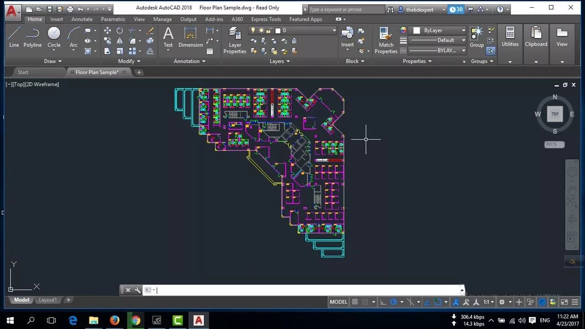
Task: Toggle ortho mode in status bar
Action: (x=383, y=302)
